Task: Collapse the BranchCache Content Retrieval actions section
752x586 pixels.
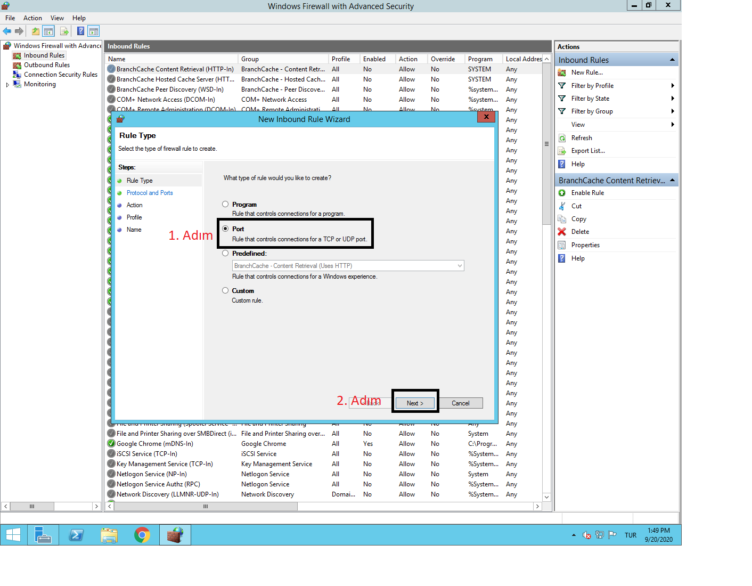Action: (x=672, y=180)
